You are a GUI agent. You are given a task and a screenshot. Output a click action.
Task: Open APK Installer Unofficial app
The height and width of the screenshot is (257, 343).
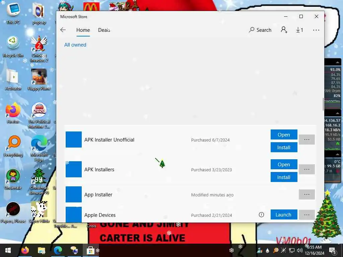point(284,135)
